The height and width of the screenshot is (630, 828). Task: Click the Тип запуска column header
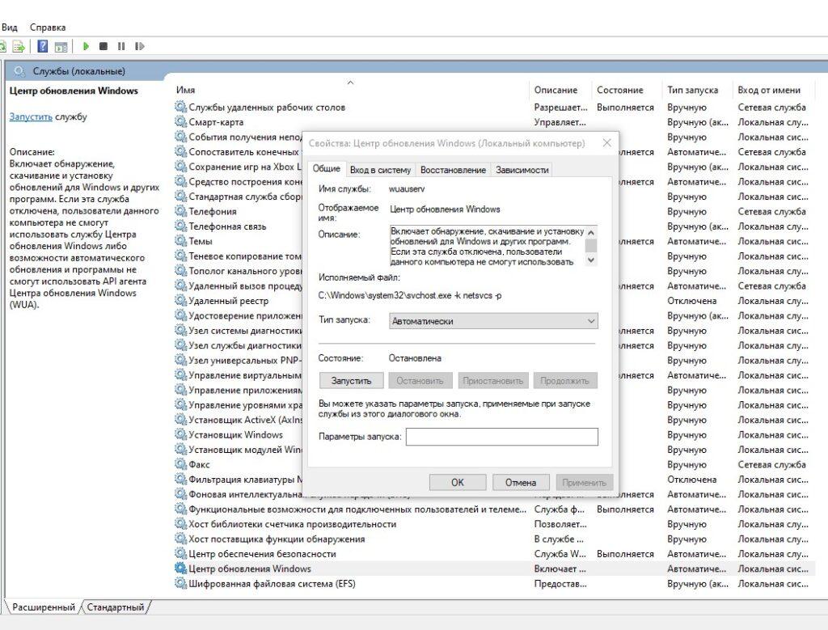pos(692,91)
